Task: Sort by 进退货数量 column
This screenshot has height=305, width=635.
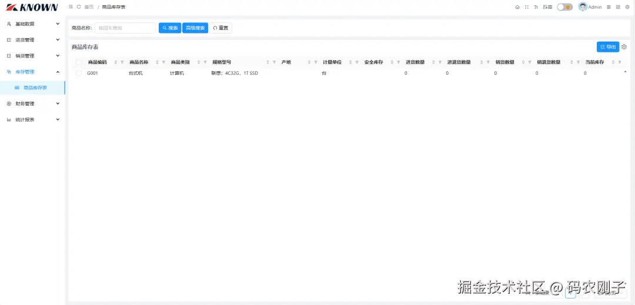Action: pos(482,62)
